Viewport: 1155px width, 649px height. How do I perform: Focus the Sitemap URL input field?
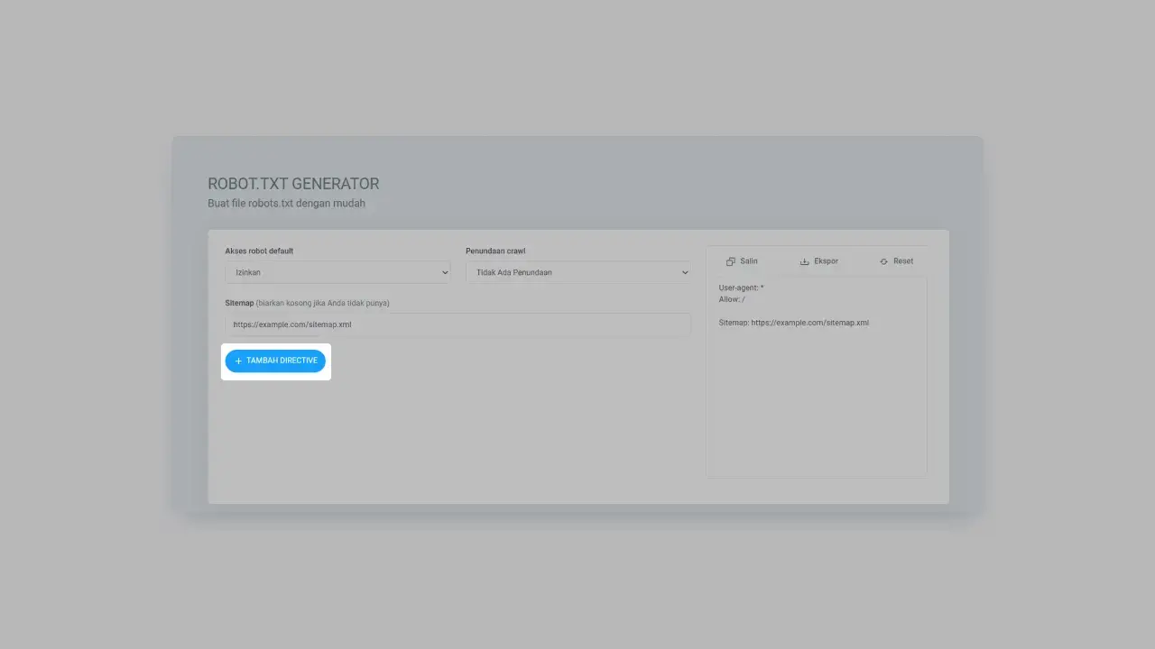pyautogui.click(x=457, y=324)
